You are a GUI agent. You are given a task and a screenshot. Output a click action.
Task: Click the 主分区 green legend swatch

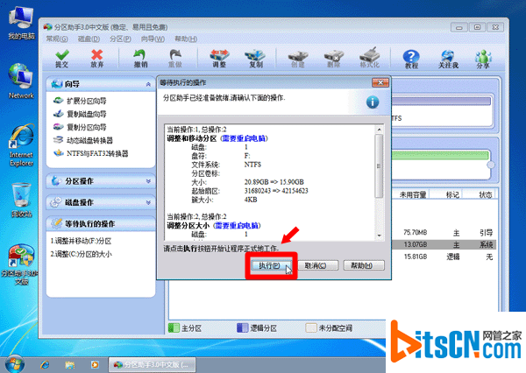click(x=174, y=327)
